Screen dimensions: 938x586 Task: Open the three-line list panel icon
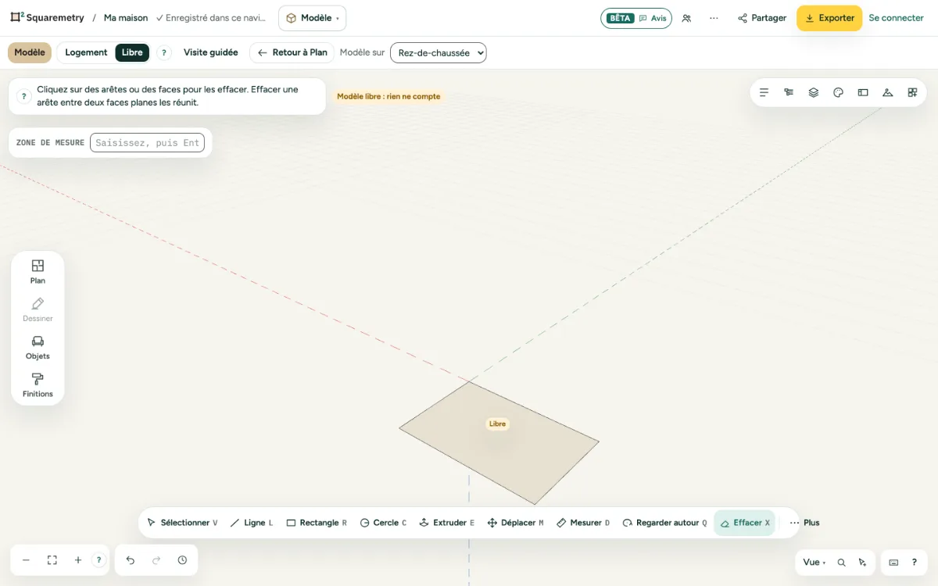point(764,92)
